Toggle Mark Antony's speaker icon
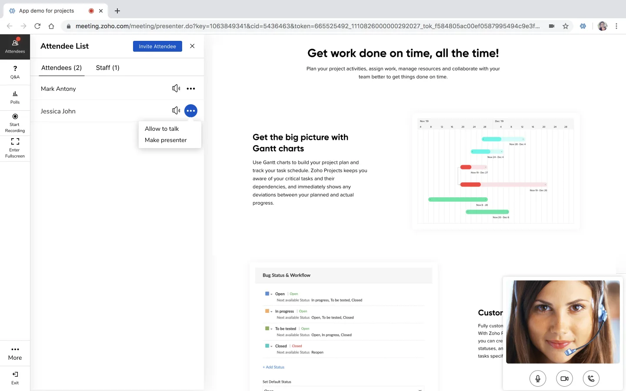626x391 pixels. [176, 89]
